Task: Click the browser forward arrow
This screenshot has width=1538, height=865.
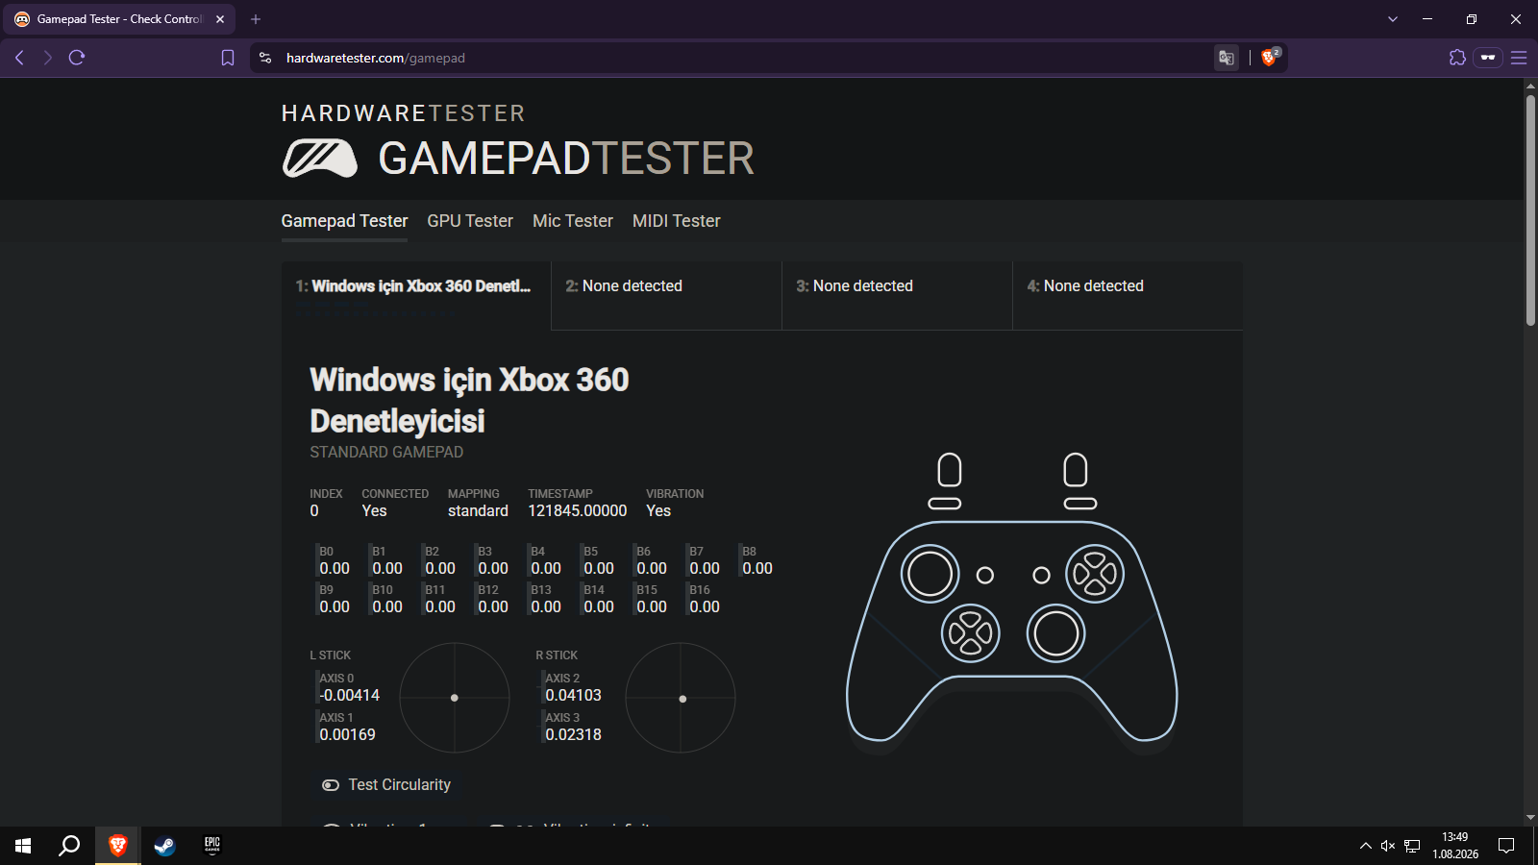Action: point(48,58)
